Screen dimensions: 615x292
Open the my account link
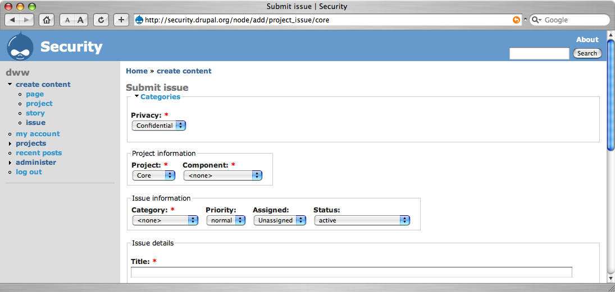38,134
